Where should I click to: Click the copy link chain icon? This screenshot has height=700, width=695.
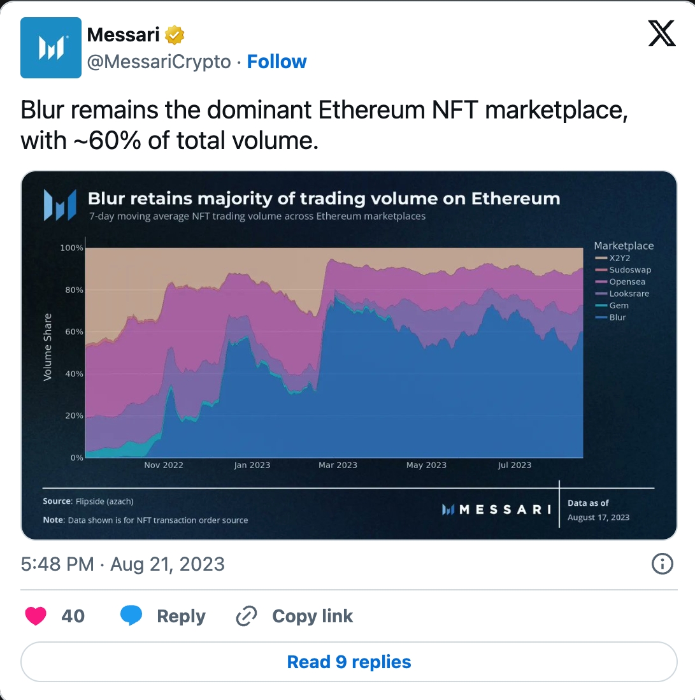coord(246,616)
